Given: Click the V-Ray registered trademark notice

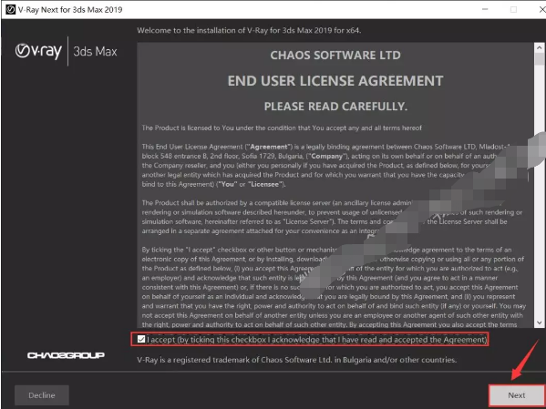Looking at the screenshot, I should [x=296, y=360].
